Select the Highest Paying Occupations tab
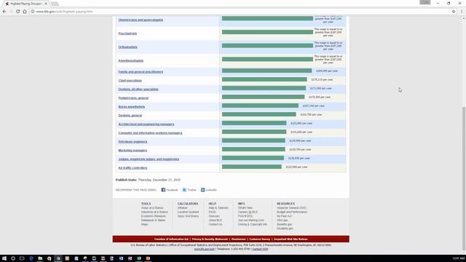The image size is (466, 262). (x=26, y=4)
